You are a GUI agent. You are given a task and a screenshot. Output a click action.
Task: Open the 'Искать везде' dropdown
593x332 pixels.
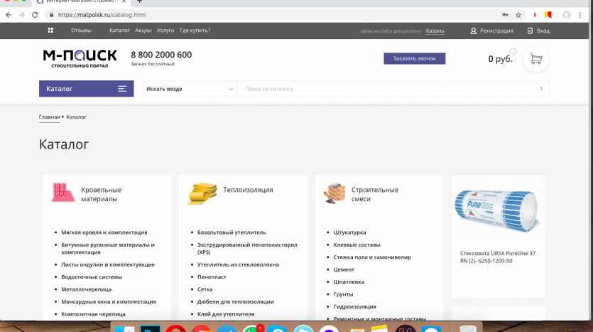(x=190, y=89)
